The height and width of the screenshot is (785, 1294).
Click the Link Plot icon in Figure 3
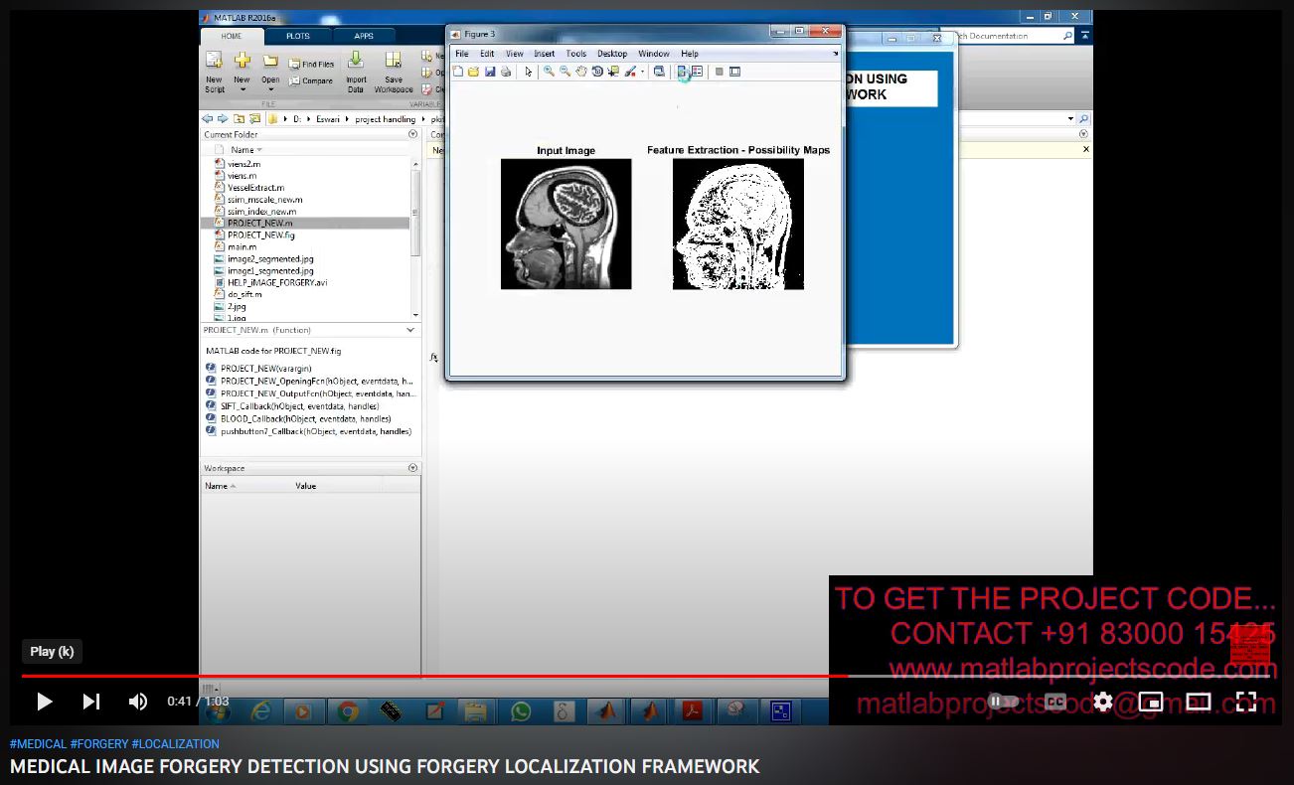[659, 72]
